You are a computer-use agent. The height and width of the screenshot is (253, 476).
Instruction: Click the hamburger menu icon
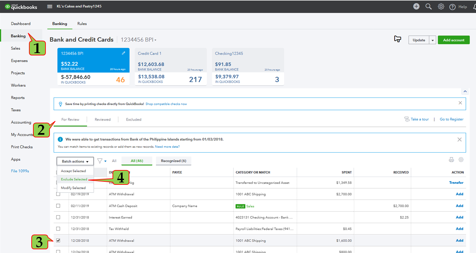click(50, 6)
